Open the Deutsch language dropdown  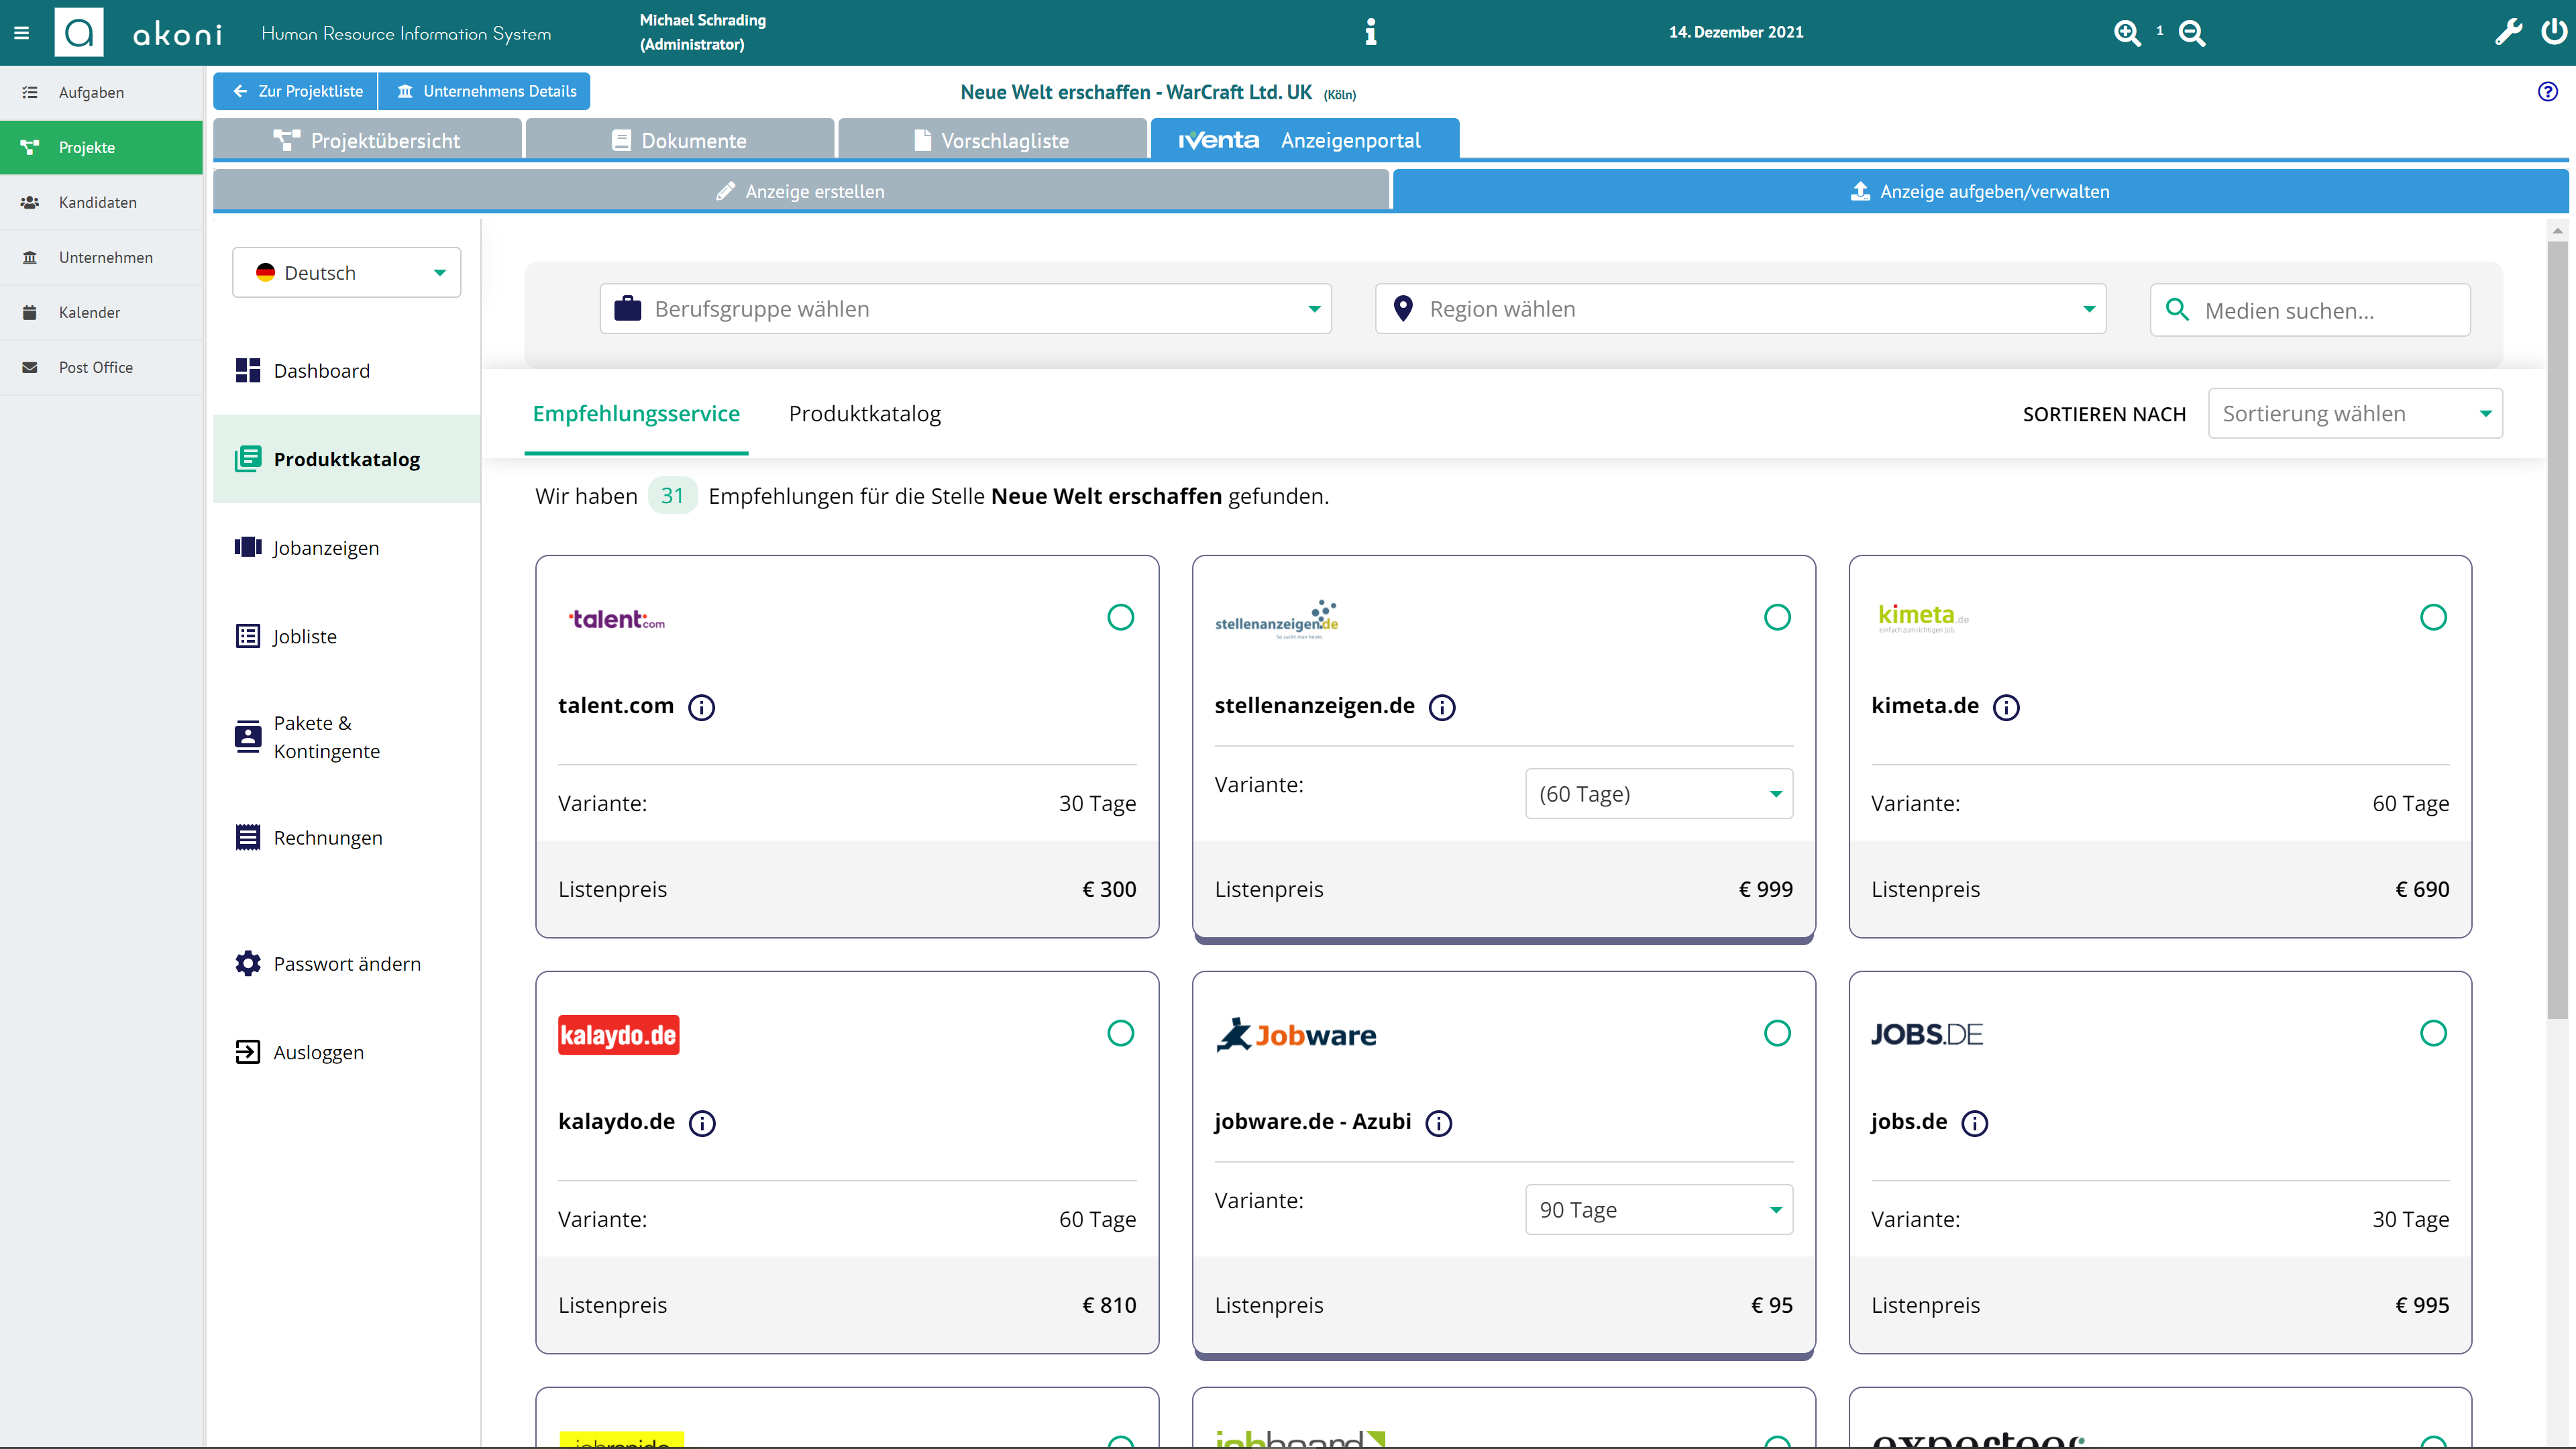pyautogui.click(x=346, y=272)
